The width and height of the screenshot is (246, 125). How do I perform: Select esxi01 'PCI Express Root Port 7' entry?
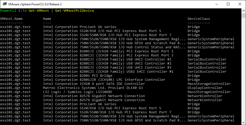(x=107, y=35)
